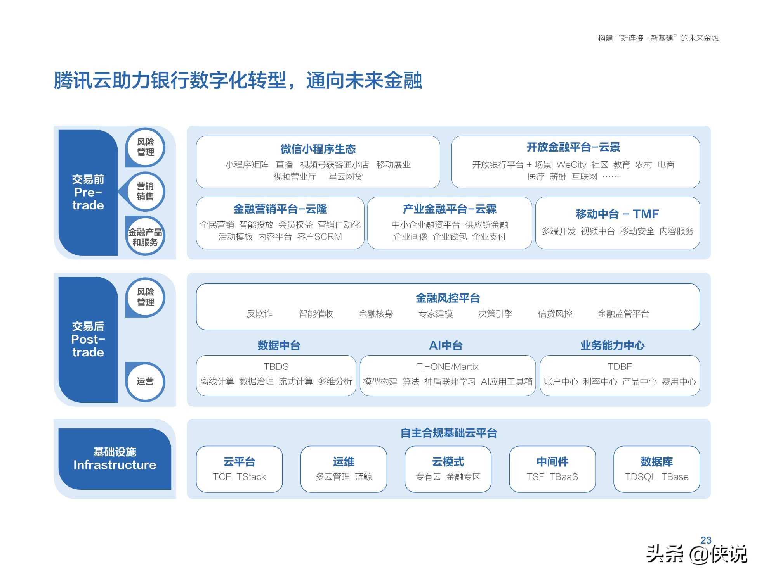The image size is (764, 580).
Task: Click the 开放银行平台 text
Action: click(x=498, y=165)
